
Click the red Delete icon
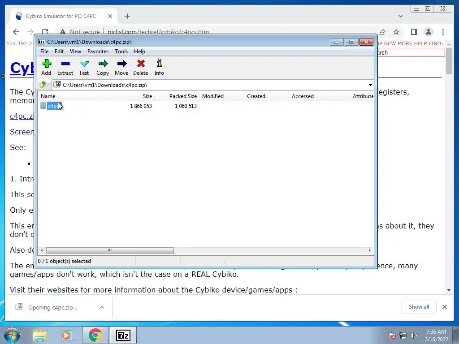click(140, 67)
